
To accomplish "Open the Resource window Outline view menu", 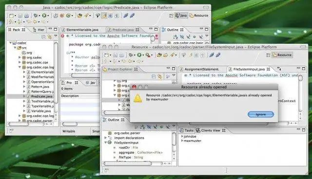I will coord(174,126).
